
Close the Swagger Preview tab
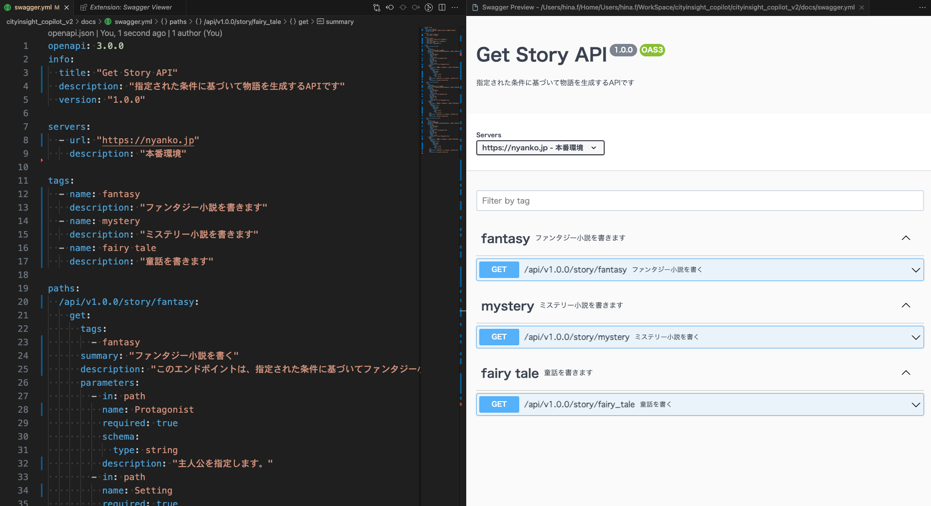(861, 7)
